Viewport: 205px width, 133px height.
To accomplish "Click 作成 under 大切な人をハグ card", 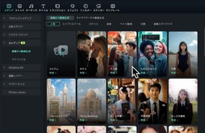I will [144, 73].
